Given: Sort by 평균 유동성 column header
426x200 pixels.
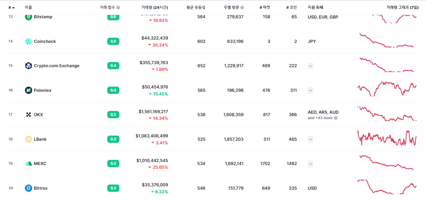Looking at the screenshot, I should pyautogui.click(x=196, y=7).
